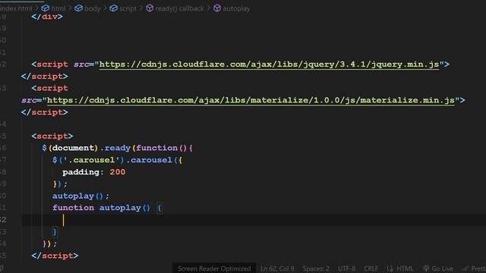Click the html symbol icon in breadcrumbs
Image resolution: width=486 pixels, height=273 pixels.
pos(46,8)
